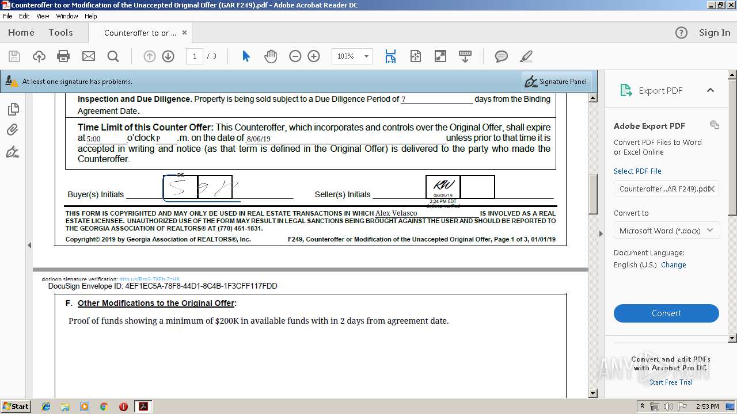Click the Opera taskbar icon
The height and width of the screenshot is (414, 737).
[123, 407]
